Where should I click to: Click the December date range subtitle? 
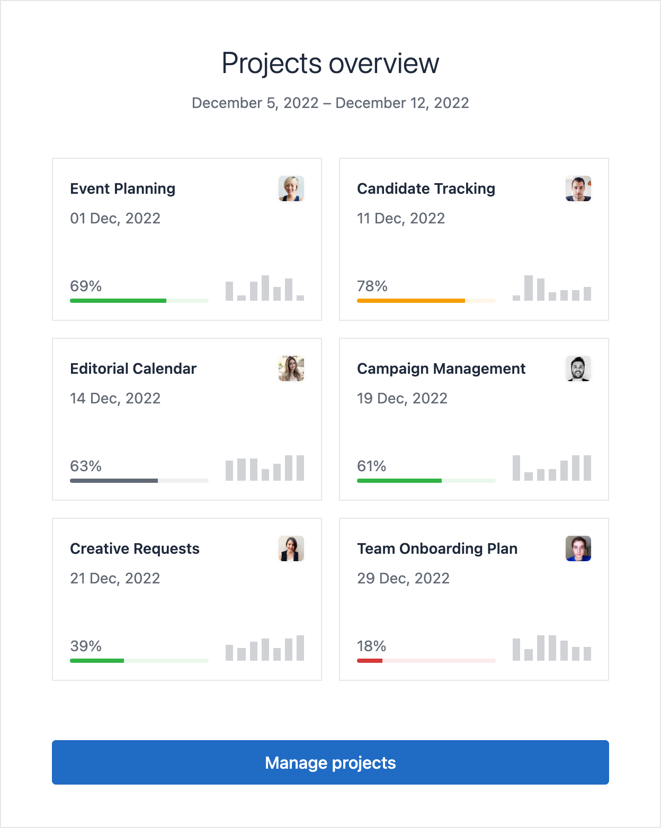click(330, 103)
